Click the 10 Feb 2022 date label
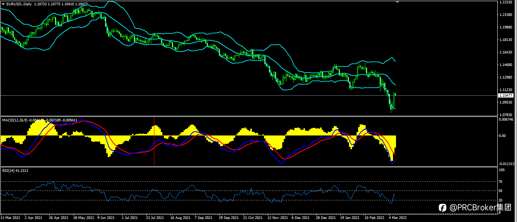 tap(374, 218)
